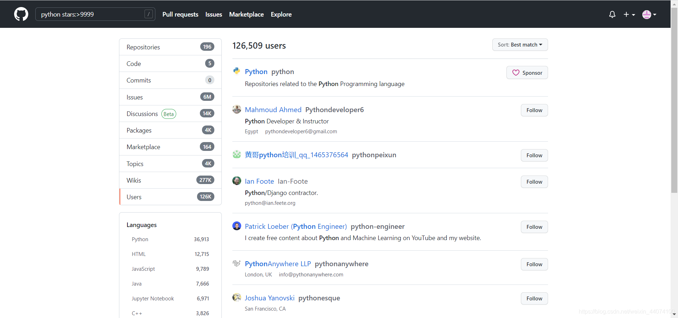This screenshot has height=318, width=678.
Task: Click Joshua Yanovski's avatar
Action: (237, 297)
